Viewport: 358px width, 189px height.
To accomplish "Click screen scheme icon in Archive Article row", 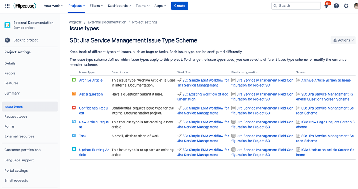I will pos(298,80).
